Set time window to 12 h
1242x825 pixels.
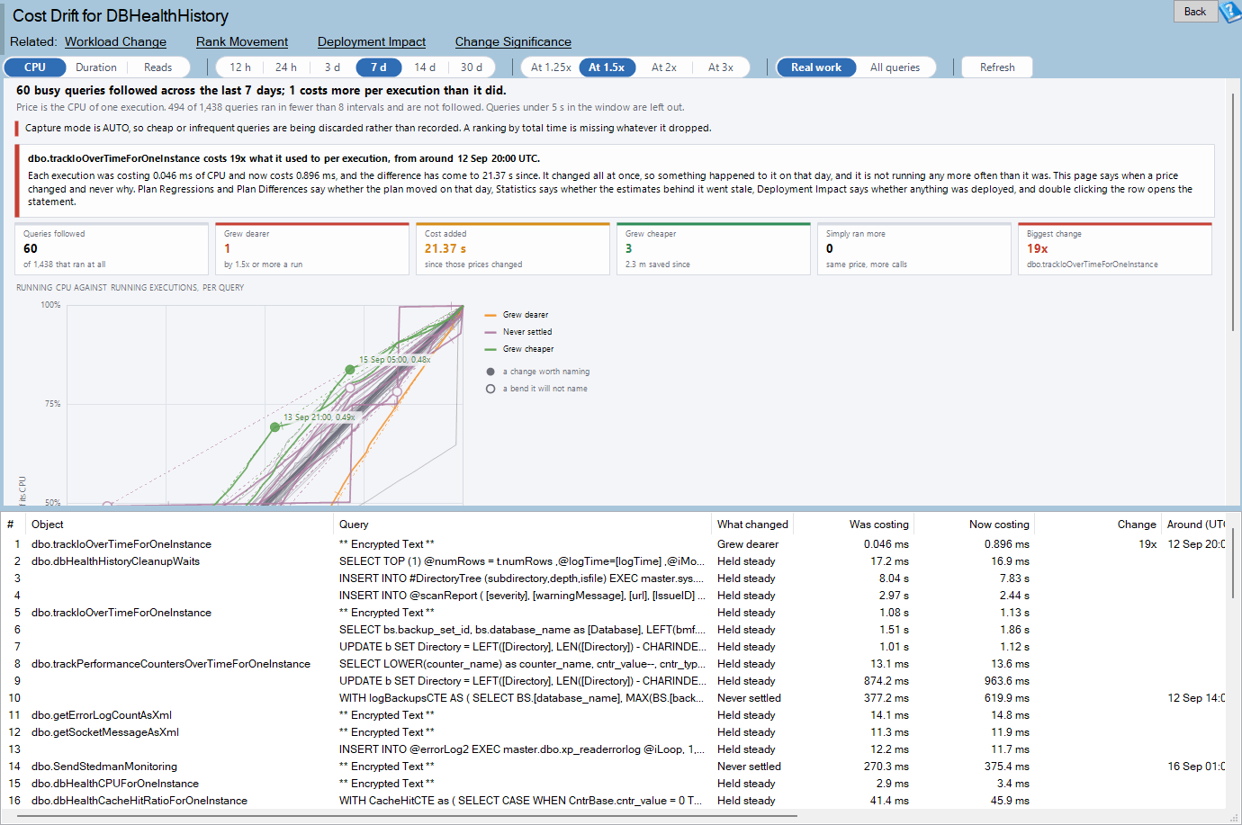pyautogui.click(x=240, y=67)
